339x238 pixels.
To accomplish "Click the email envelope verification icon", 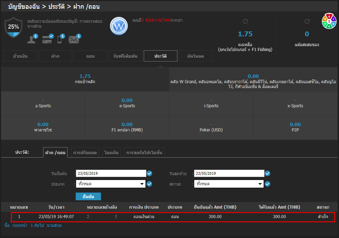I will click(x=75, y=39).
